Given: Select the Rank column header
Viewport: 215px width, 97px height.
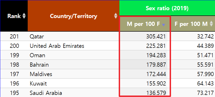Looking at the screenshot, I should [14, 16].
